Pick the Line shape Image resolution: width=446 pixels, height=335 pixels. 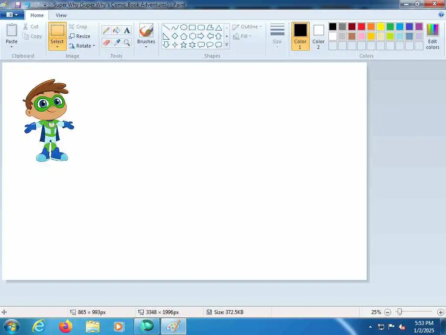click(166, 27)
